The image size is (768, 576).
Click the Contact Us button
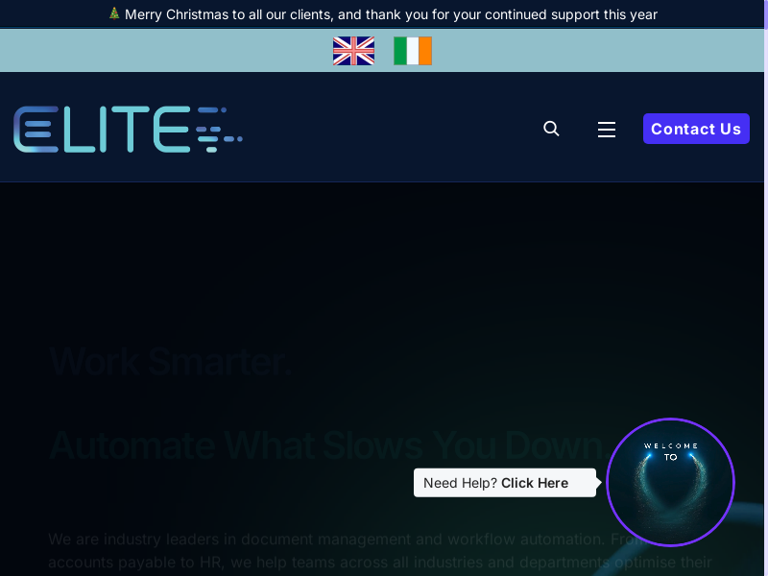(x=696, y=129)
